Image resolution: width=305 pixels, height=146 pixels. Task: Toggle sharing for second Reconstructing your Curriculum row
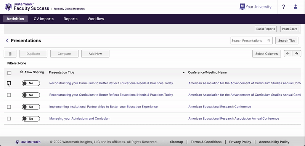tap(31, 95)
